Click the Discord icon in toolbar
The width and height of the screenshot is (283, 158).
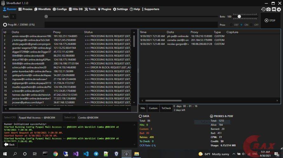tap(274, 9)
